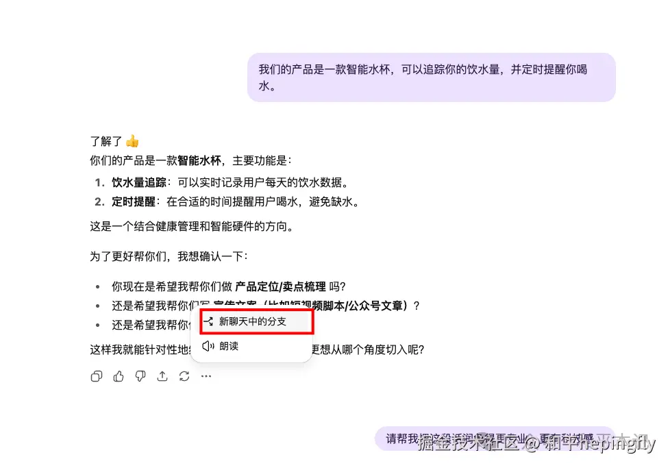Viewport: 670px width, 468px height.
Task: Click bold text 智能水杯 in reply
Action: pyautogui.click(x=199, y=161)
